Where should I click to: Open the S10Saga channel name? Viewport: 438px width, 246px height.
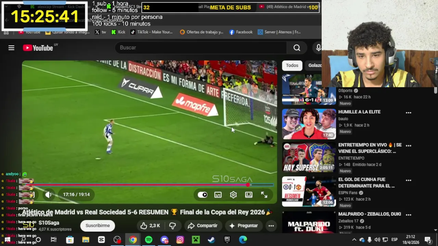pyautogui.click(x=49, y=223)
